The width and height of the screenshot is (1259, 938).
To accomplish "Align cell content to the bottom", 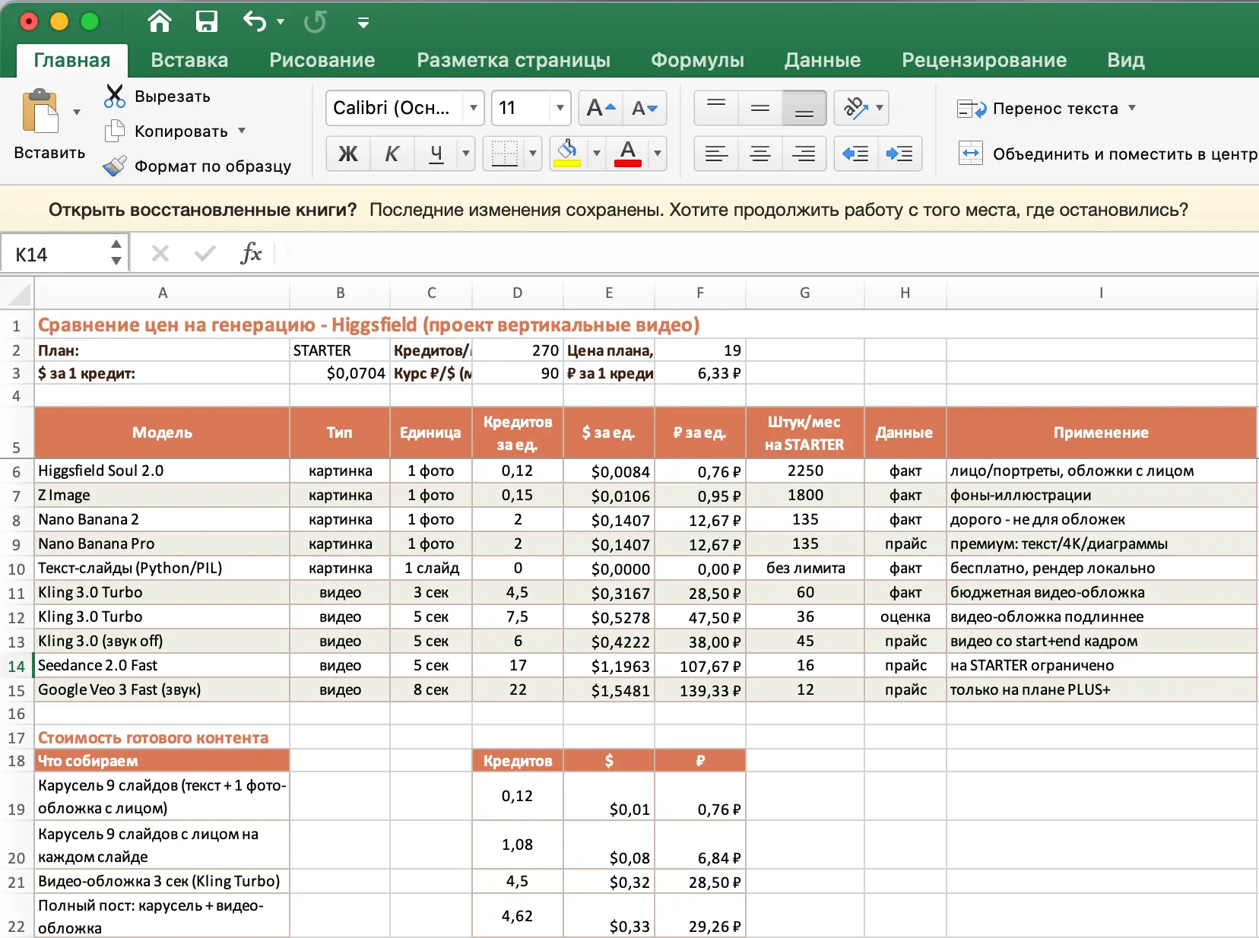I will pyautogui.click(x=804, y=108).
